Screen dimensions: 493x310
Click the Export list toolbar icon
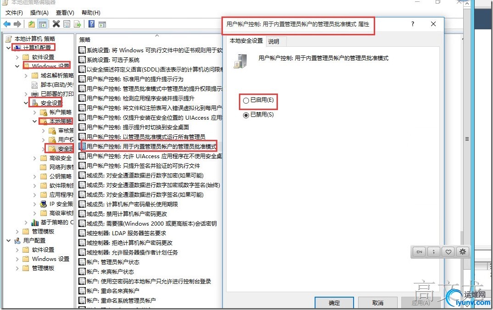coord(78,24)
